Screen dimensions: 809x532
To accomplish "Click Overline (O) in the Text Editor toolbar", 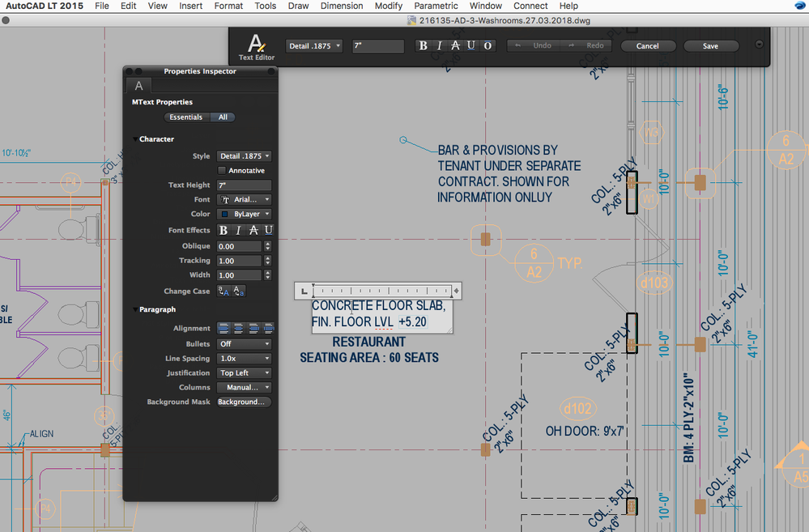I will point(488,46).
